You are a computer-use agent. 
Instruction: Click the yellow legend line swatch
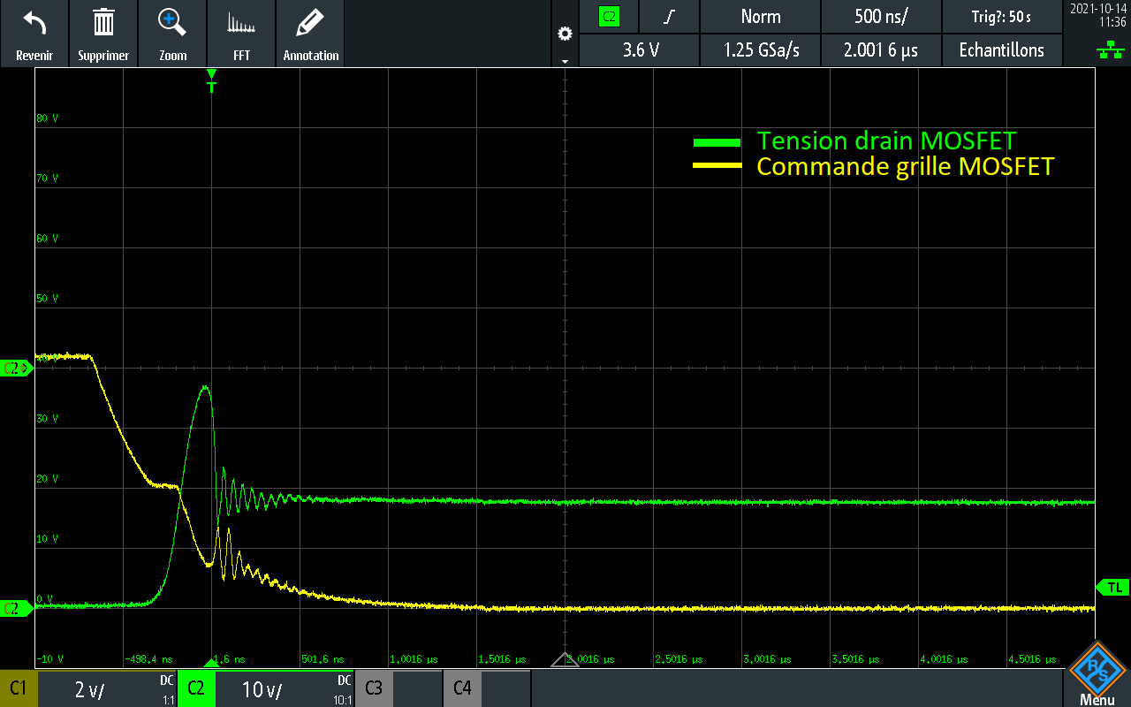(717, 165)
